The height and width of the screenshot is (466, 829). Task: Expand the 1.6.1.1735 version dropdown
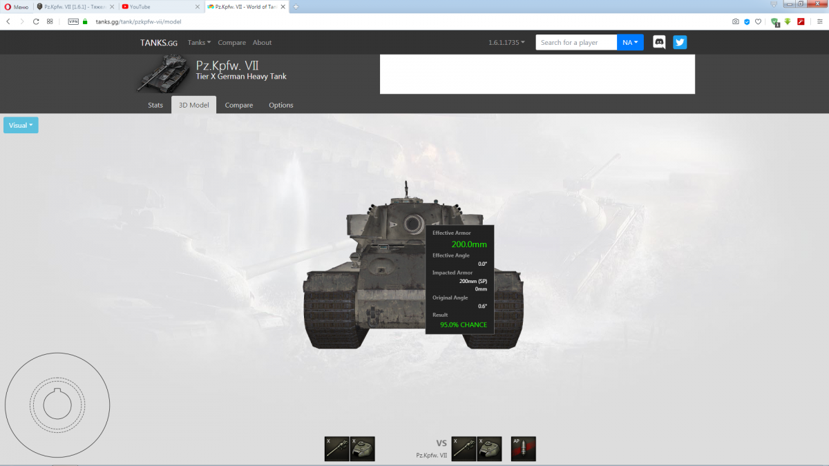click(506, 43)
